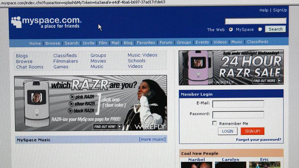Click in the header search text field

255,21
